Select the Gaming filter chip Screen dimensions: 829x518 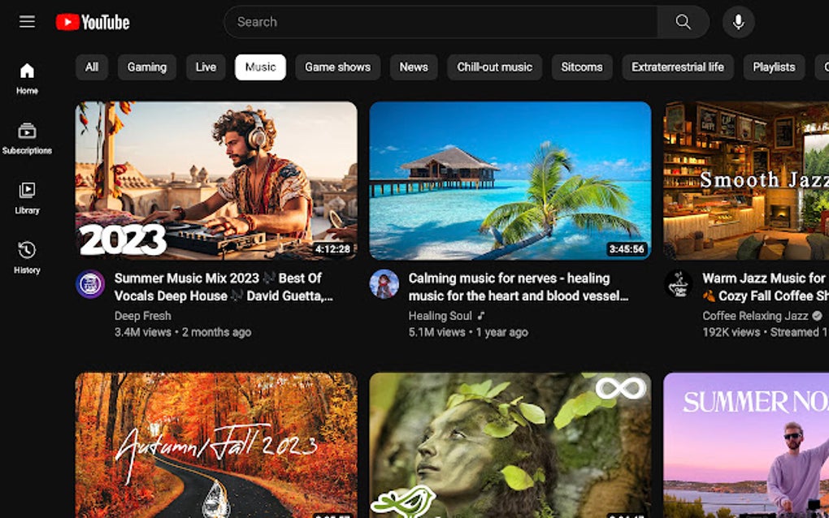tap(146, 67)
